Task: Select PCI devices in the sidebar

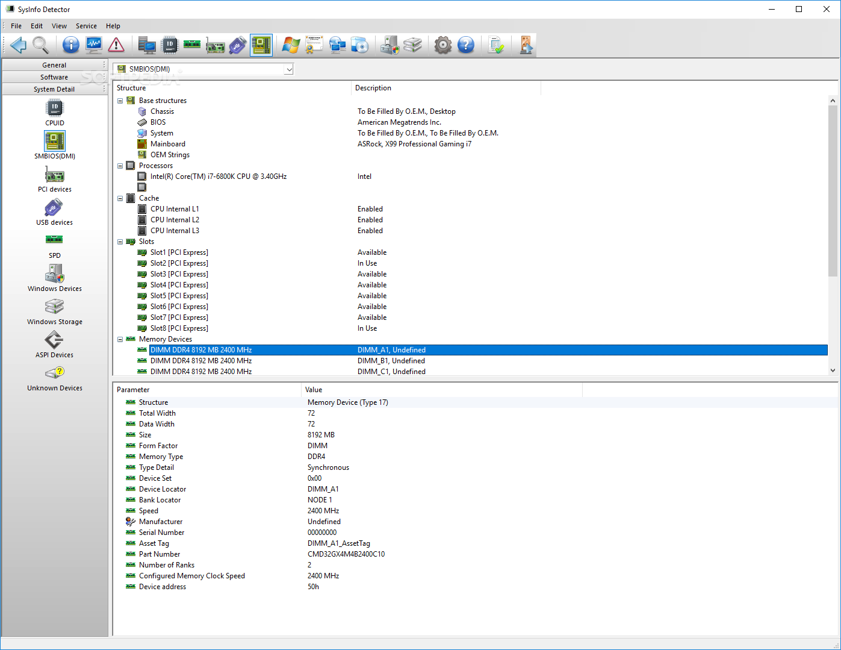Action: 54,180
